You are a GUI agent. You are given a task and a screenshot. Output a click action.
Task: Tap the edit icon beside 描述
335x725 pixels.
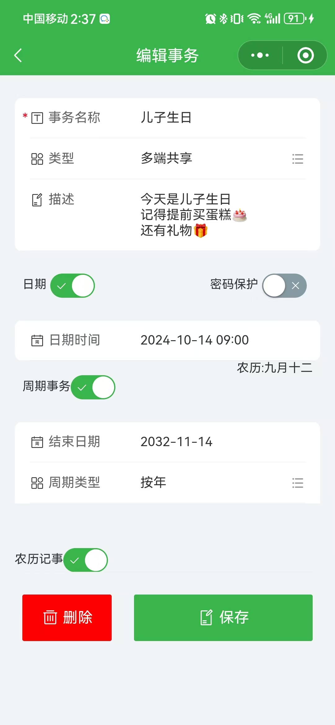tap(37, 200)
